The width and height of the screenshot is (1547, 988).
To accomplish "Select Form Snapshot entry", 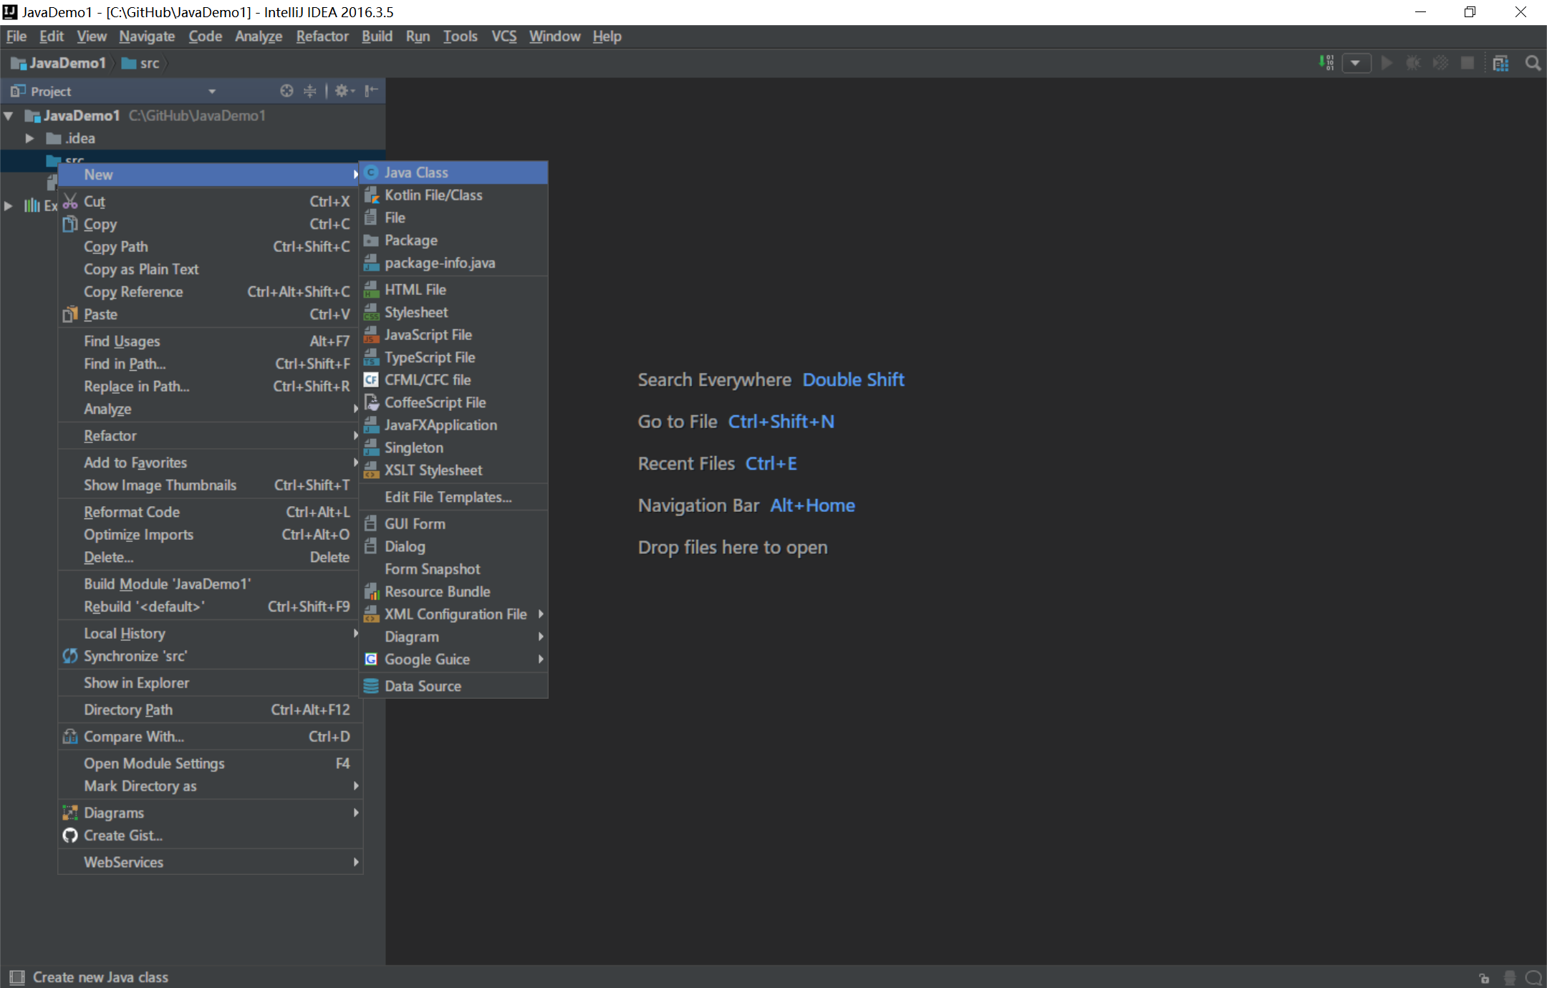I will tap(453, 569).
